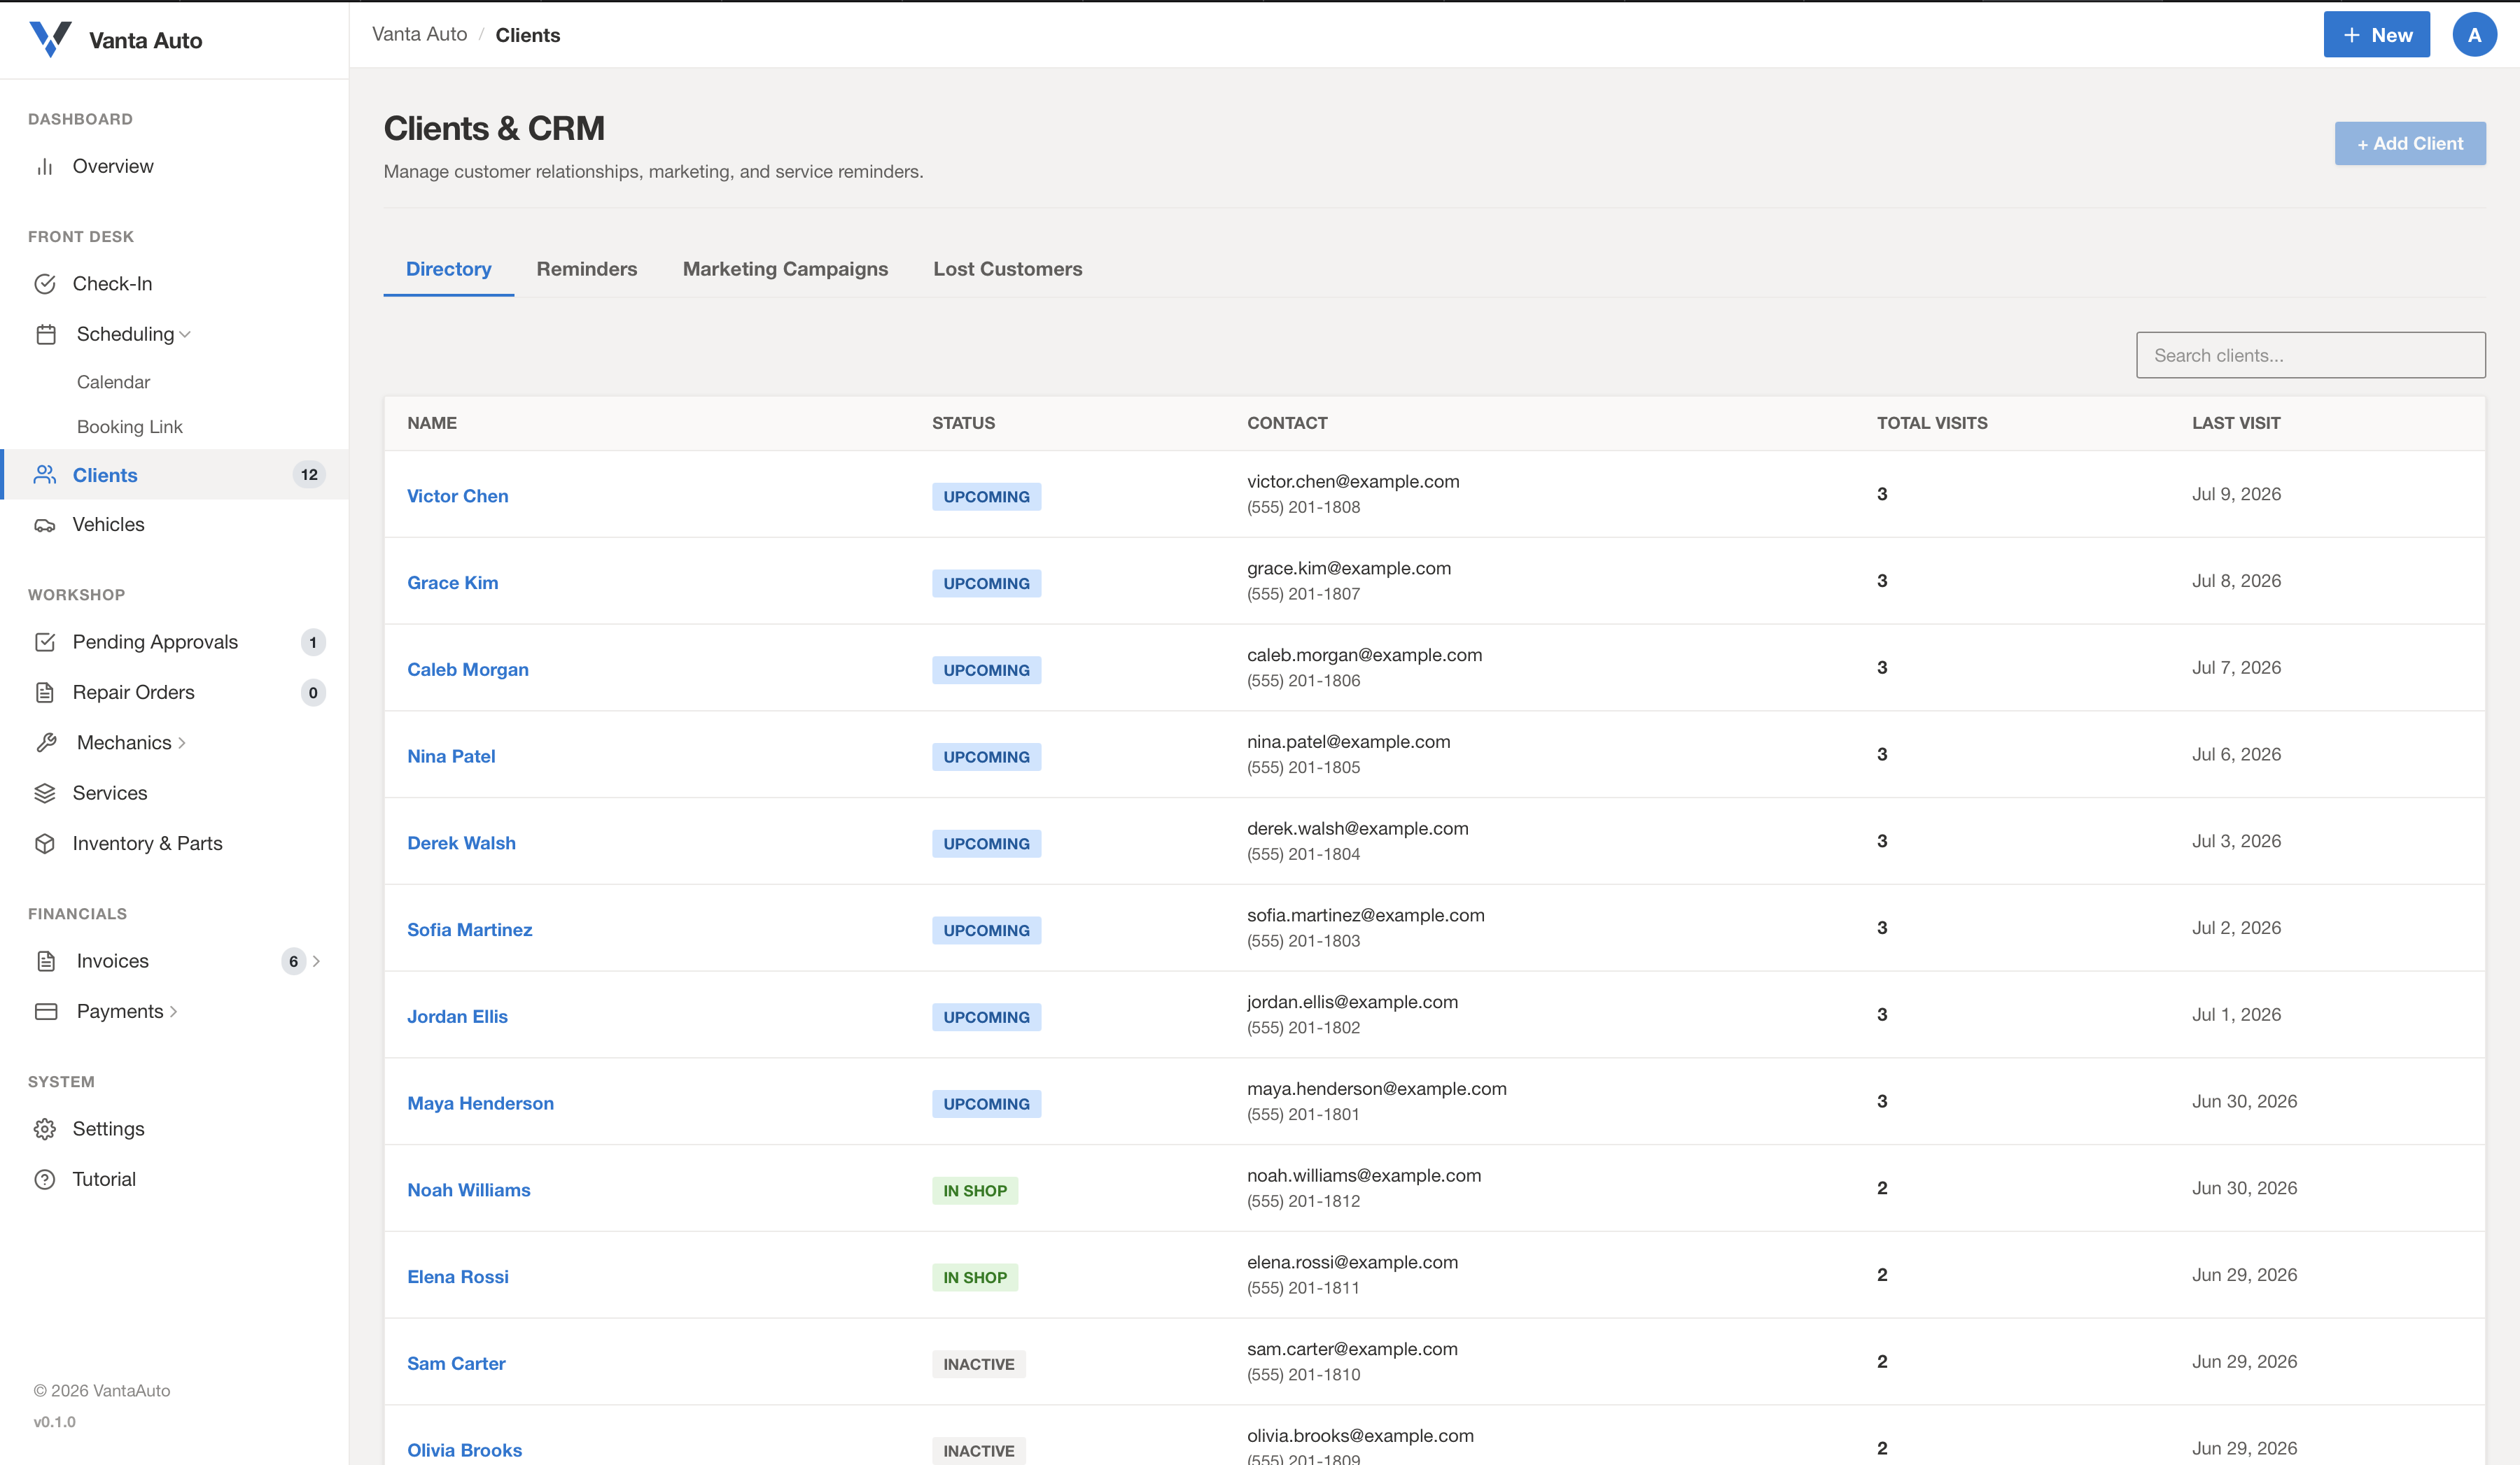
Task: Click the Clients count badge 12
Action: point(309,474)
